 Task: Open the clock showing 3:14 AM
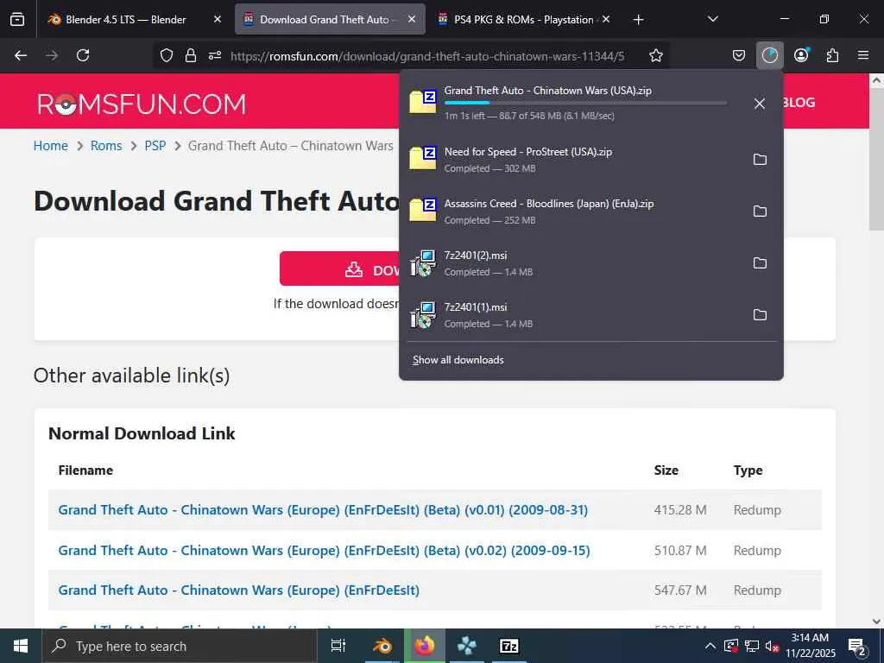pos(810,646)
